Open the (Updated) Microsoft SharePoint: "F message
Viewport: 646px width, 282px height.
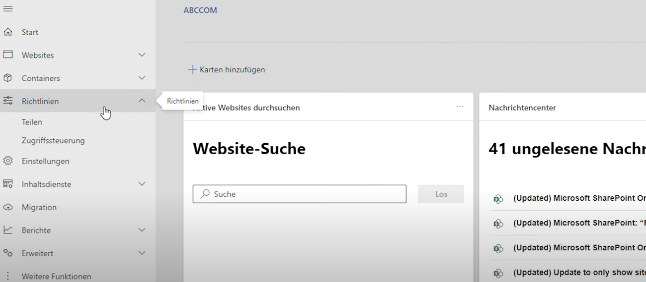pos(579,223)
